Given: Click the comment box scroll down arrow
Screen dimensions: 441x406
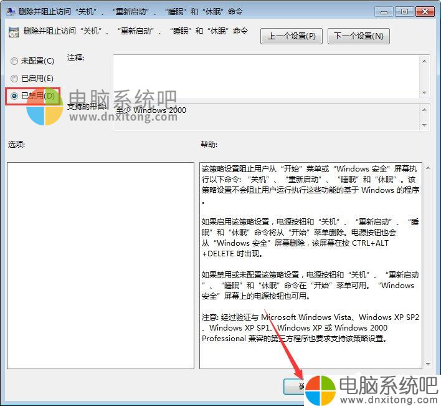Looking at the screenshot, I should coord(424,92).
